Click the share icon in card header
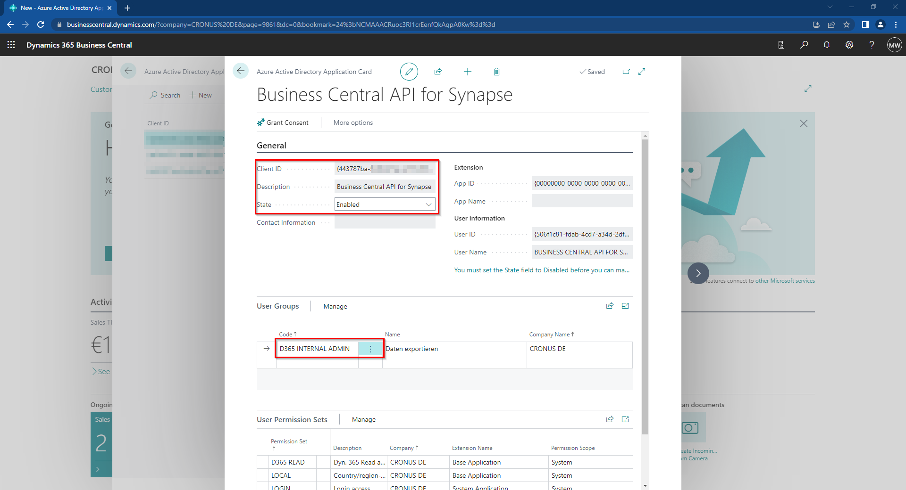Viewport: 906px width, 490px height. 438,72
